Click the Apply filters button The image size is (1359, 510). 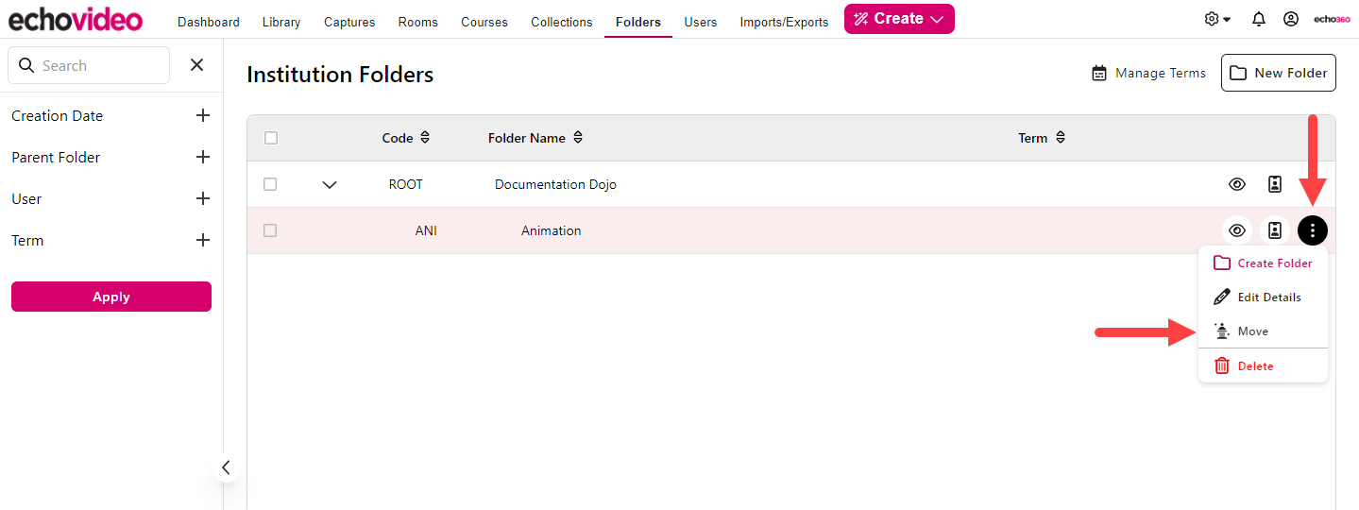click(x=111, y=297)
